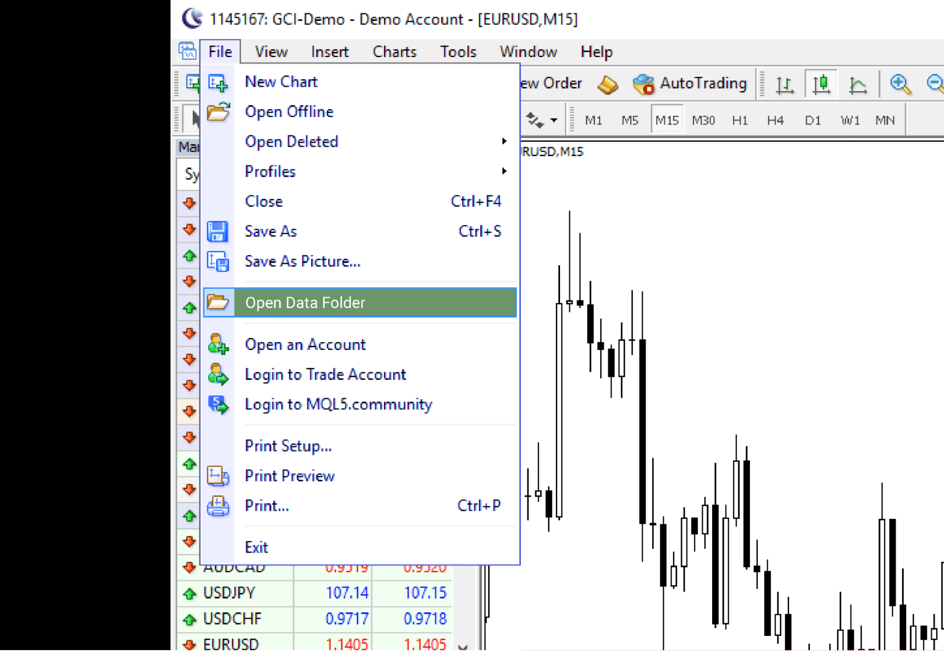Click the green up arrow beside USDCHF
The height and width of the screenshot is (651, 944).
pos(190,619)
